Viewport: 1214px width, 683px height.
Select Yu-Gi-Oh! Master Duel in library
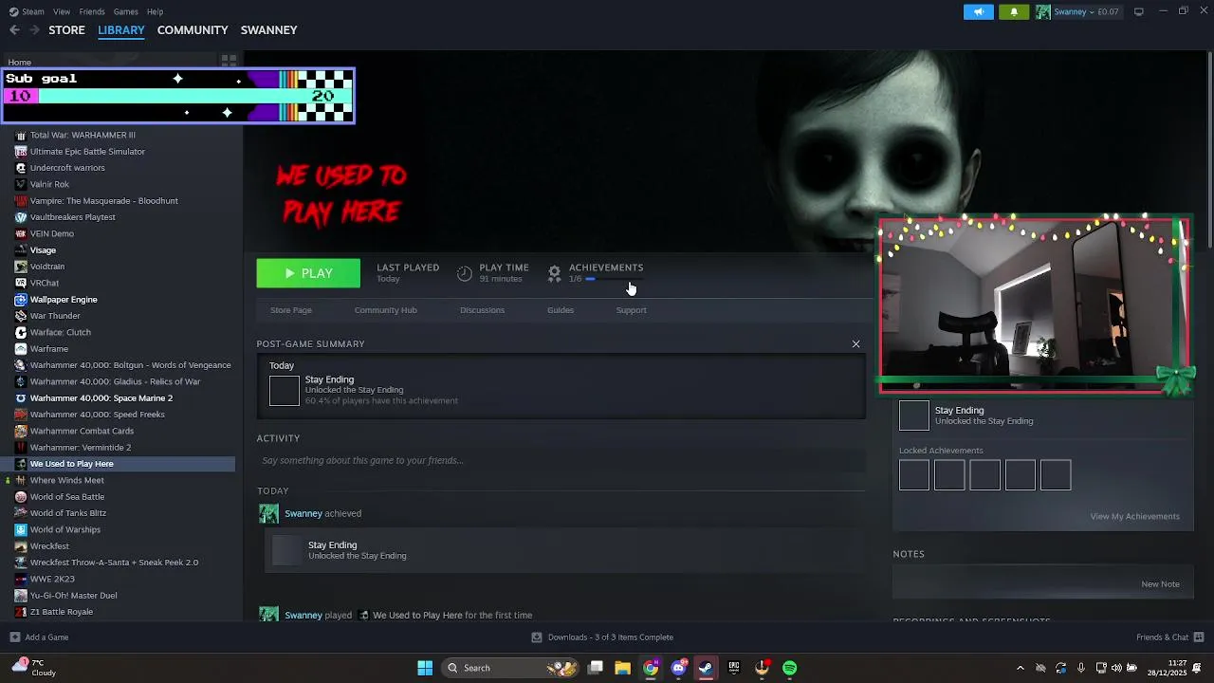[x=73, y=596]
